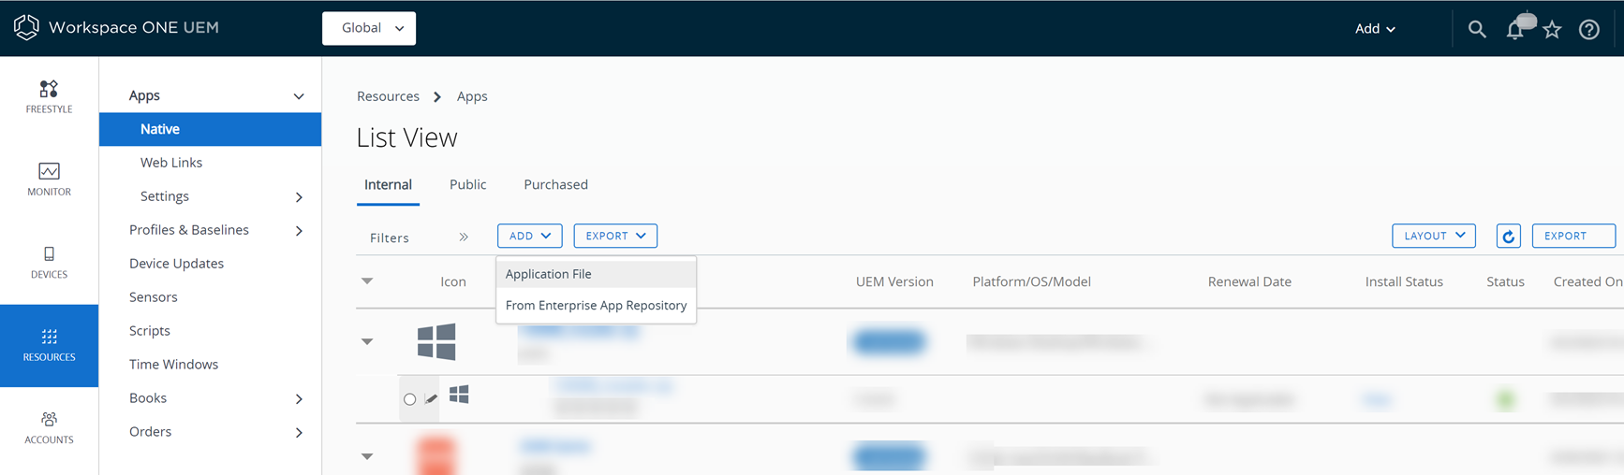
Task: Click the small Windows icon in sub-row
Action: click(x=459, y=395)
